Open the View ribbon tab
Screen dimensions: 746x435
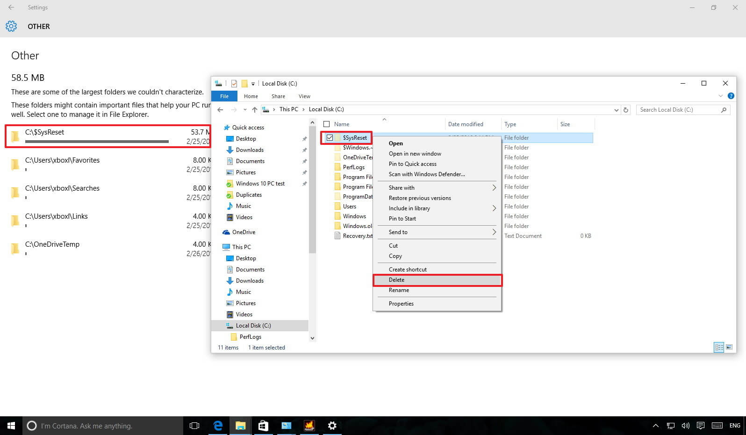click(304, 96)
